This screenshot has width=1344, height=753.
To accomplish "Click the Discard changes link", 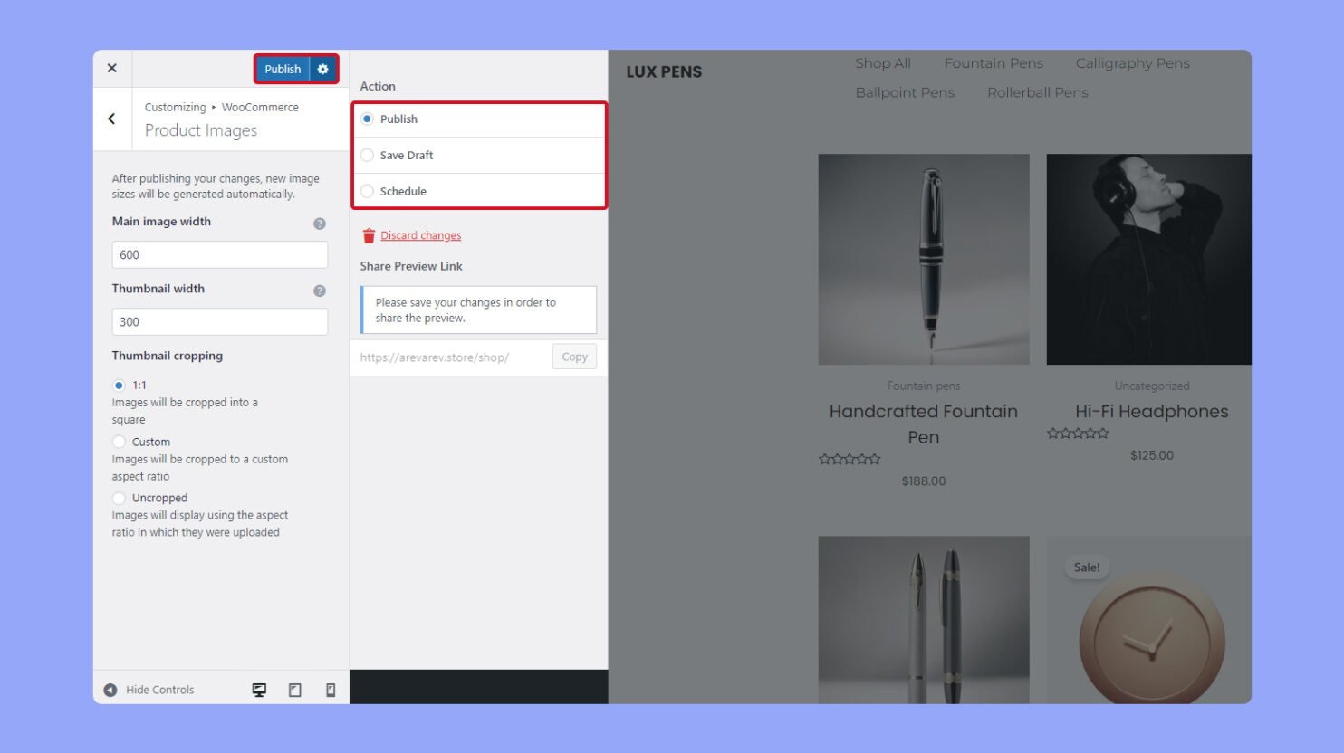I will pos(421,234).
